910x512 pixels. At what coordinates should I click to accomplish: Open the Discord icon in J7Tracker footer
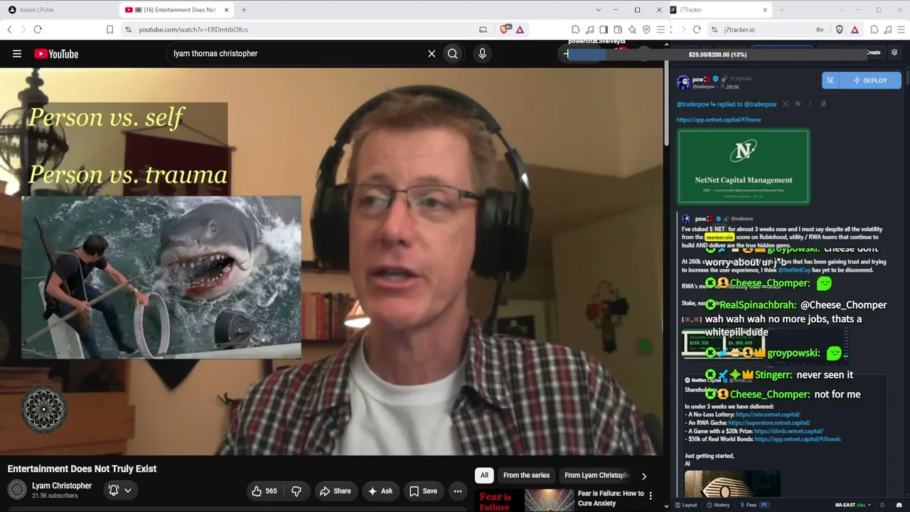tap(899, 505)
